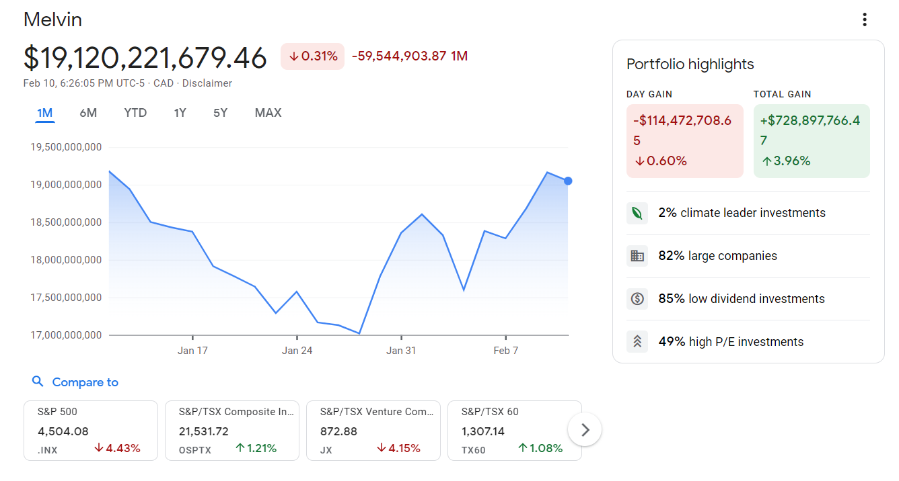This screenshot has height=481, width=899.
Task: Click the Compare to search icon
Action: [x=38, y=382]
